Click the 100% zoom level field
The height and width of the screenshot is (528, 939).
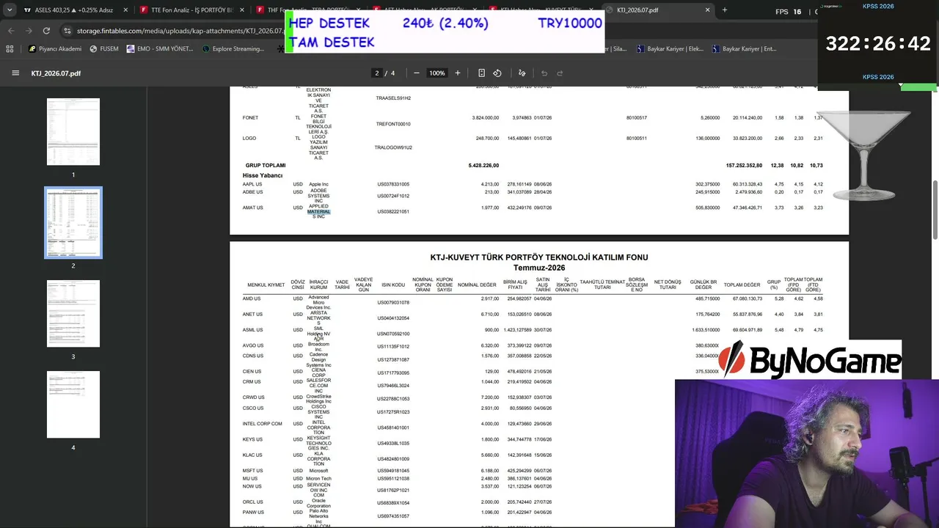(x=437, y=73)
